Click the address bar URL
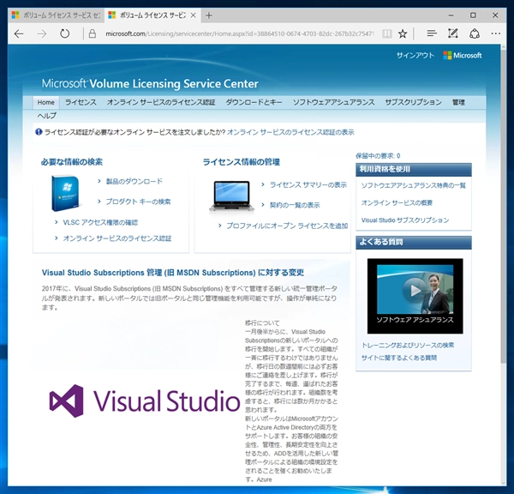 (239, 33)
